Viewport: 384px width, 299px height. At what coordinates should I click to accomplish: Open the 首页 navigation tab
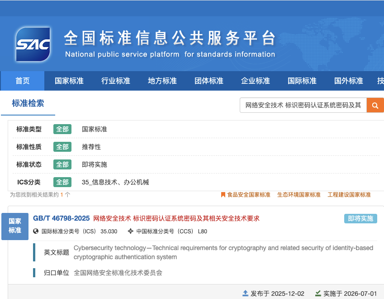coord(23,81)
